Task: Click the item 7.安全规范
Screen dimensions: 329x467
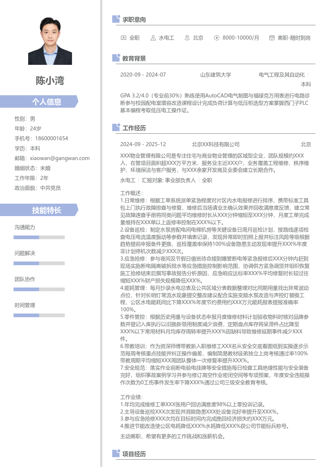Action: click(215, 375)
